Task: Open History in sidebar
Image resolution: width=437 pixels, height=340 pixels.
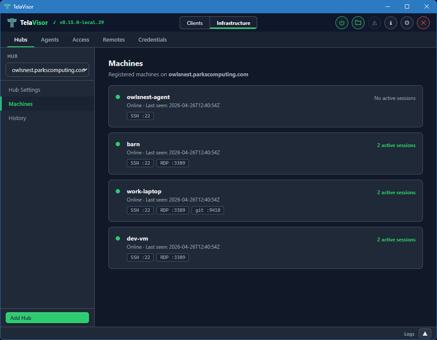Action: [x=48, y=118]
